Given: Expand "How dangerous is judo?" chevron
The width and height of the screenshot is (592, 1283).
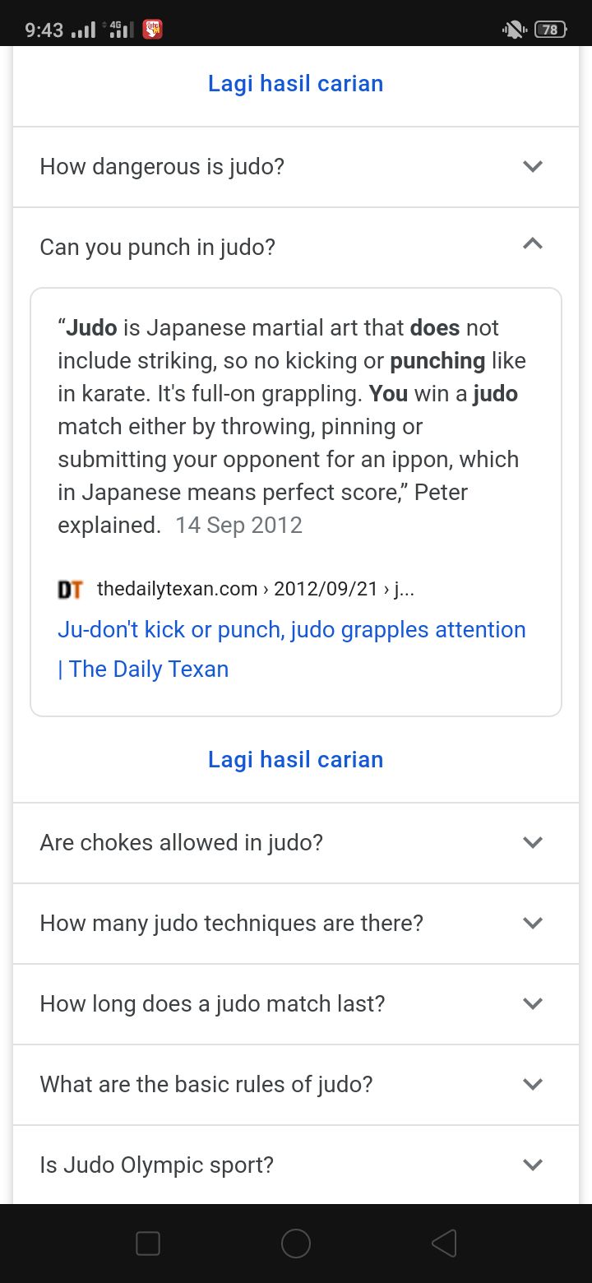Looking at the screenshot, I should [533, 166].
